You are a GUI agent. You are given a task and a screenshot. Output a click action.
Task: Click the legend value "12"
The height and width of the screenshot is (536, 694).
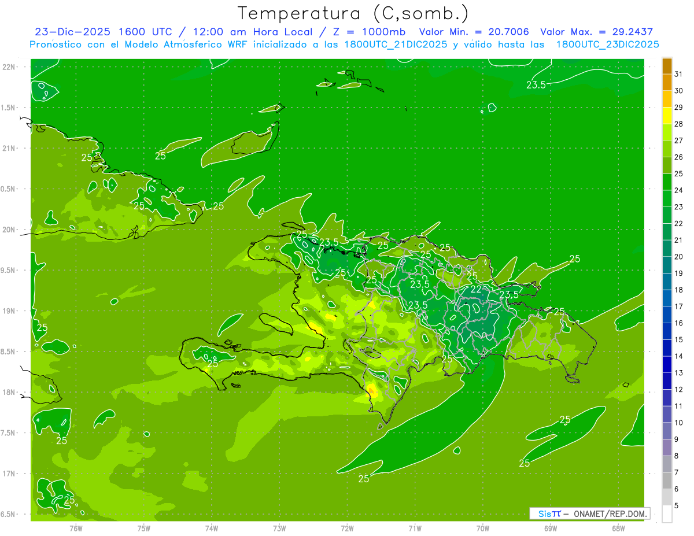tap(679, 389)
